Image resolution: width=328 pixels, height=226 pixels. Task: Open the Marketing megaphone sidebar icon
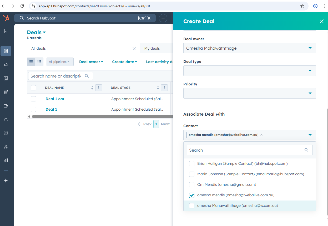(x=6, y=65)
